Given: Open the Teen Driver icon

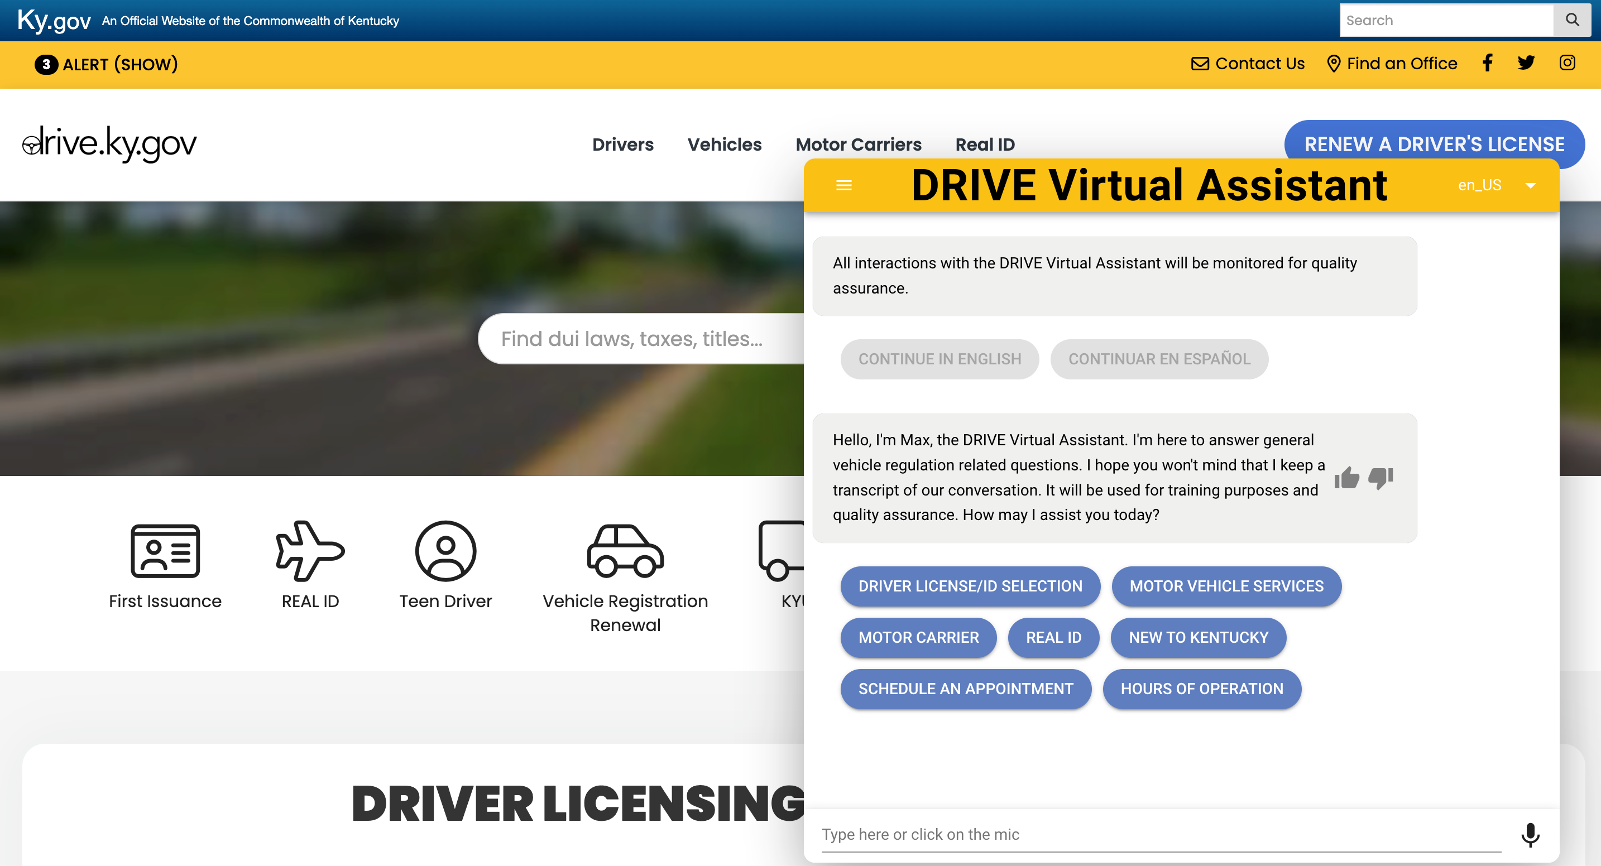Looking at the screenshot, I should point(445,551).
